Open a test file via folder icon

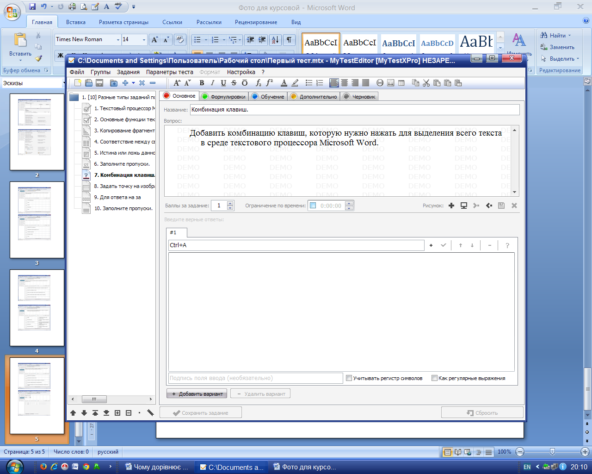(x=88, y=83)
